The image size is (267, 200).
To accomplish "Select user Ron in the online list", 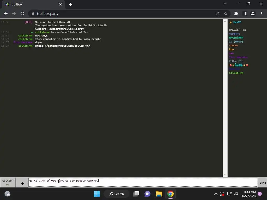I will click(231, 49).
